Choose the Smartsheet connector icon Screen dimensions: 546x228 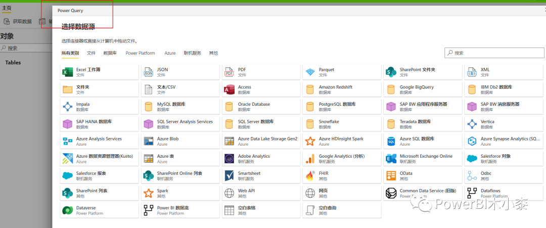tap(229, 175)
